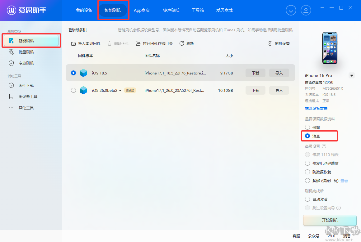Click the 9.17GB size value
The image size is (361, 242).
[x=227, y=73]
